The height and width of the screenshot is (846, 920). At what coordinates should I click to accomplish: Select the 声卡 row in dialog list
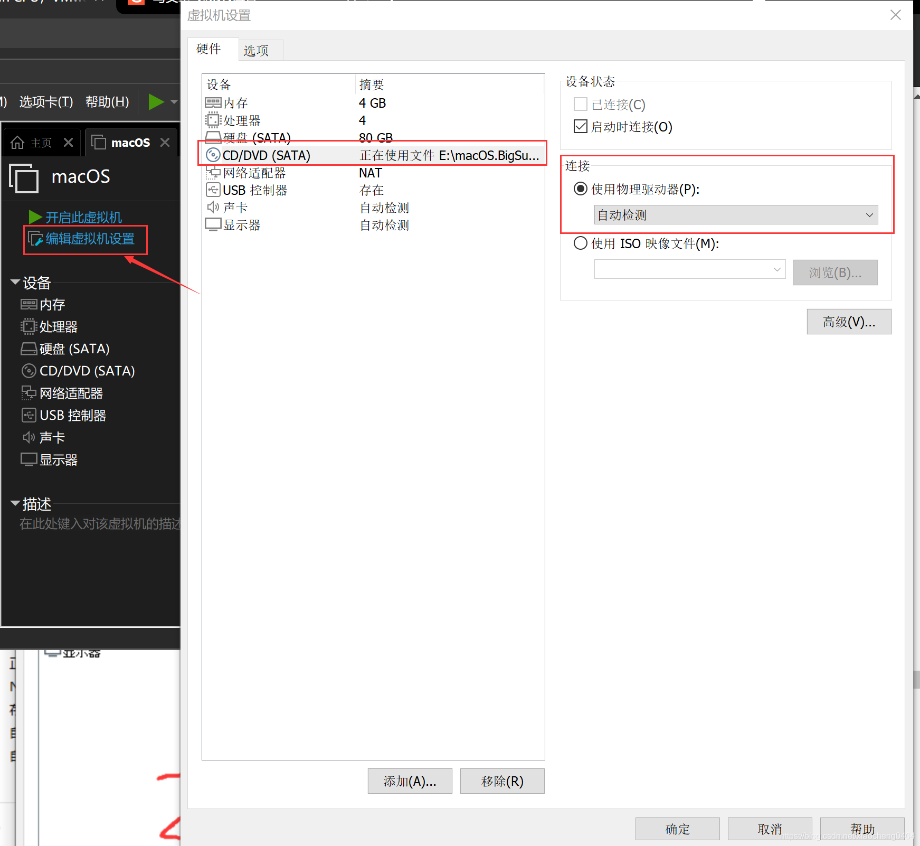coord(373,208)
